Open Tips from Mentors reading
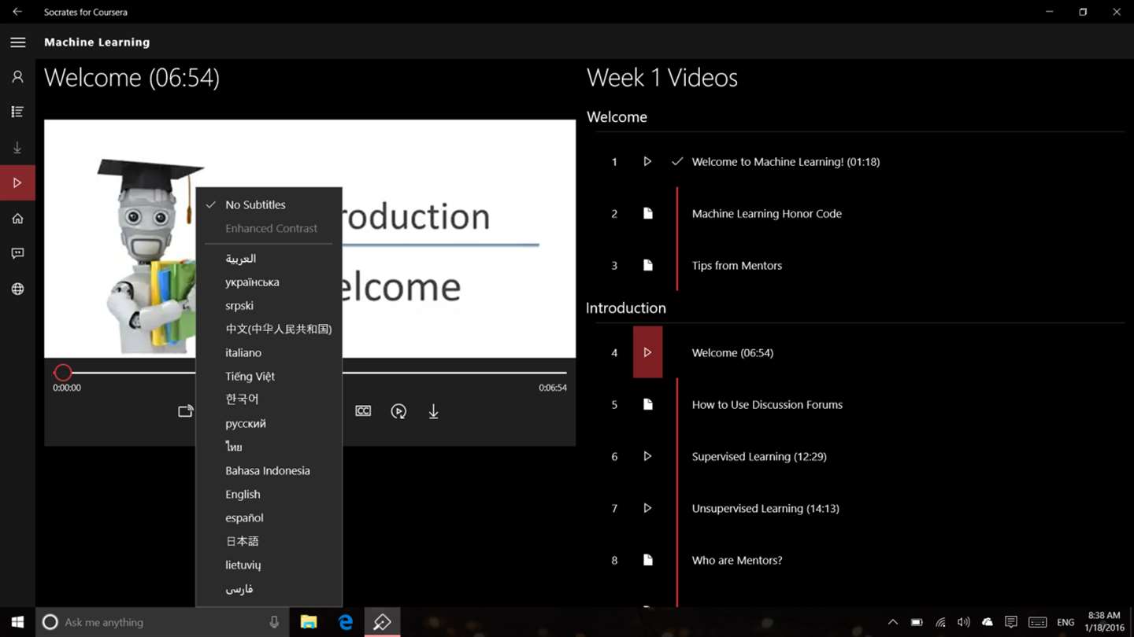Screen dimensions: 1134x637 [x=737, y=265]
